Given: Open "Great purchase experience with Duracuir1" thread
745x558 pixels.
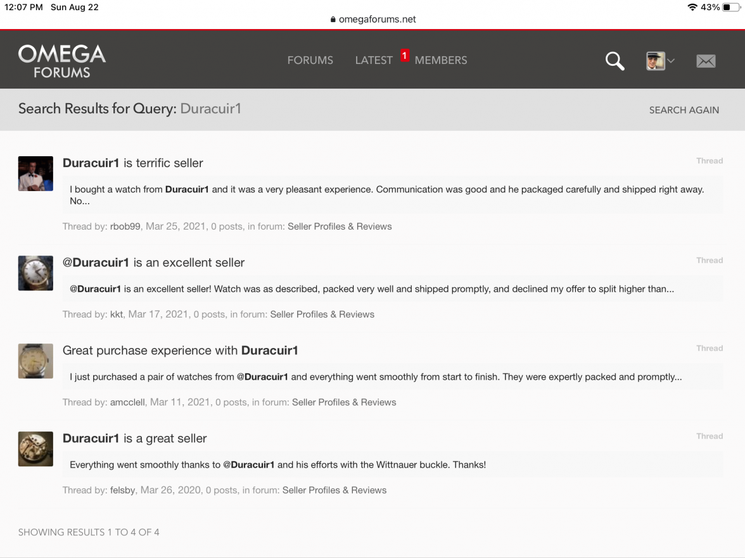Looking at the screenshot, I should 180,350.
